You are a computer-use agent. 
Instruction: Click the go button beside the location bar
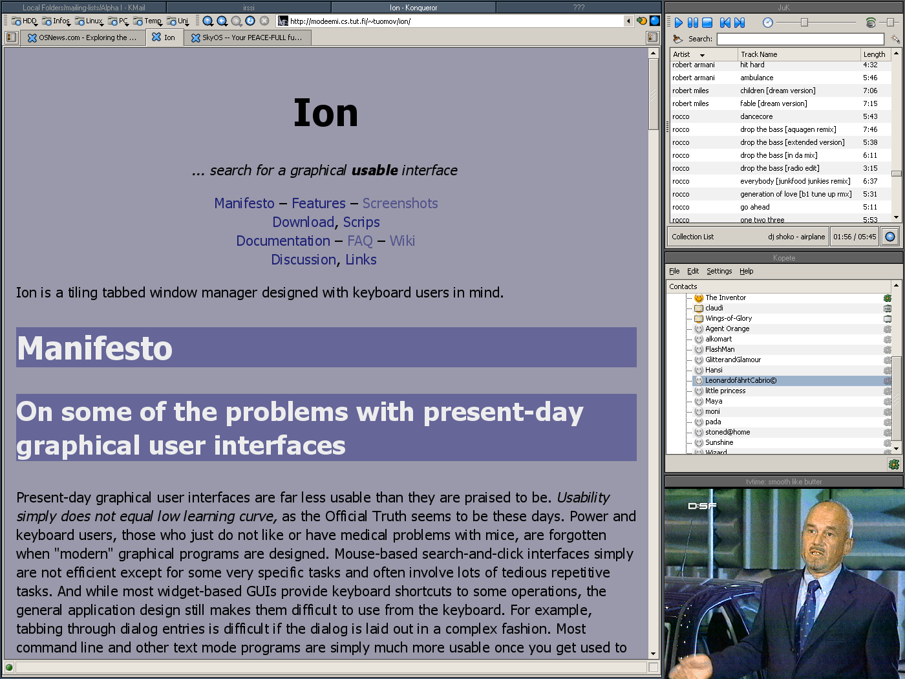[x=641, y=21]
